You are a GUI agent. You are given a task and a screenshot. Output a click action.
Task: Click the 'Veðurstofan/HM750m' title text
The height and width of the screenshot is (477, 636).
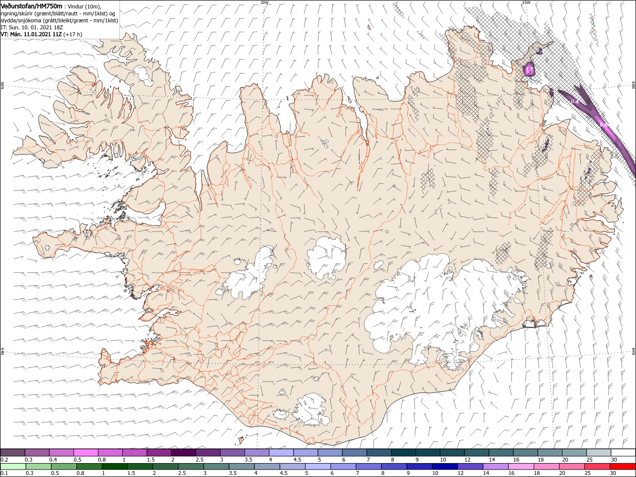[31, 6]
